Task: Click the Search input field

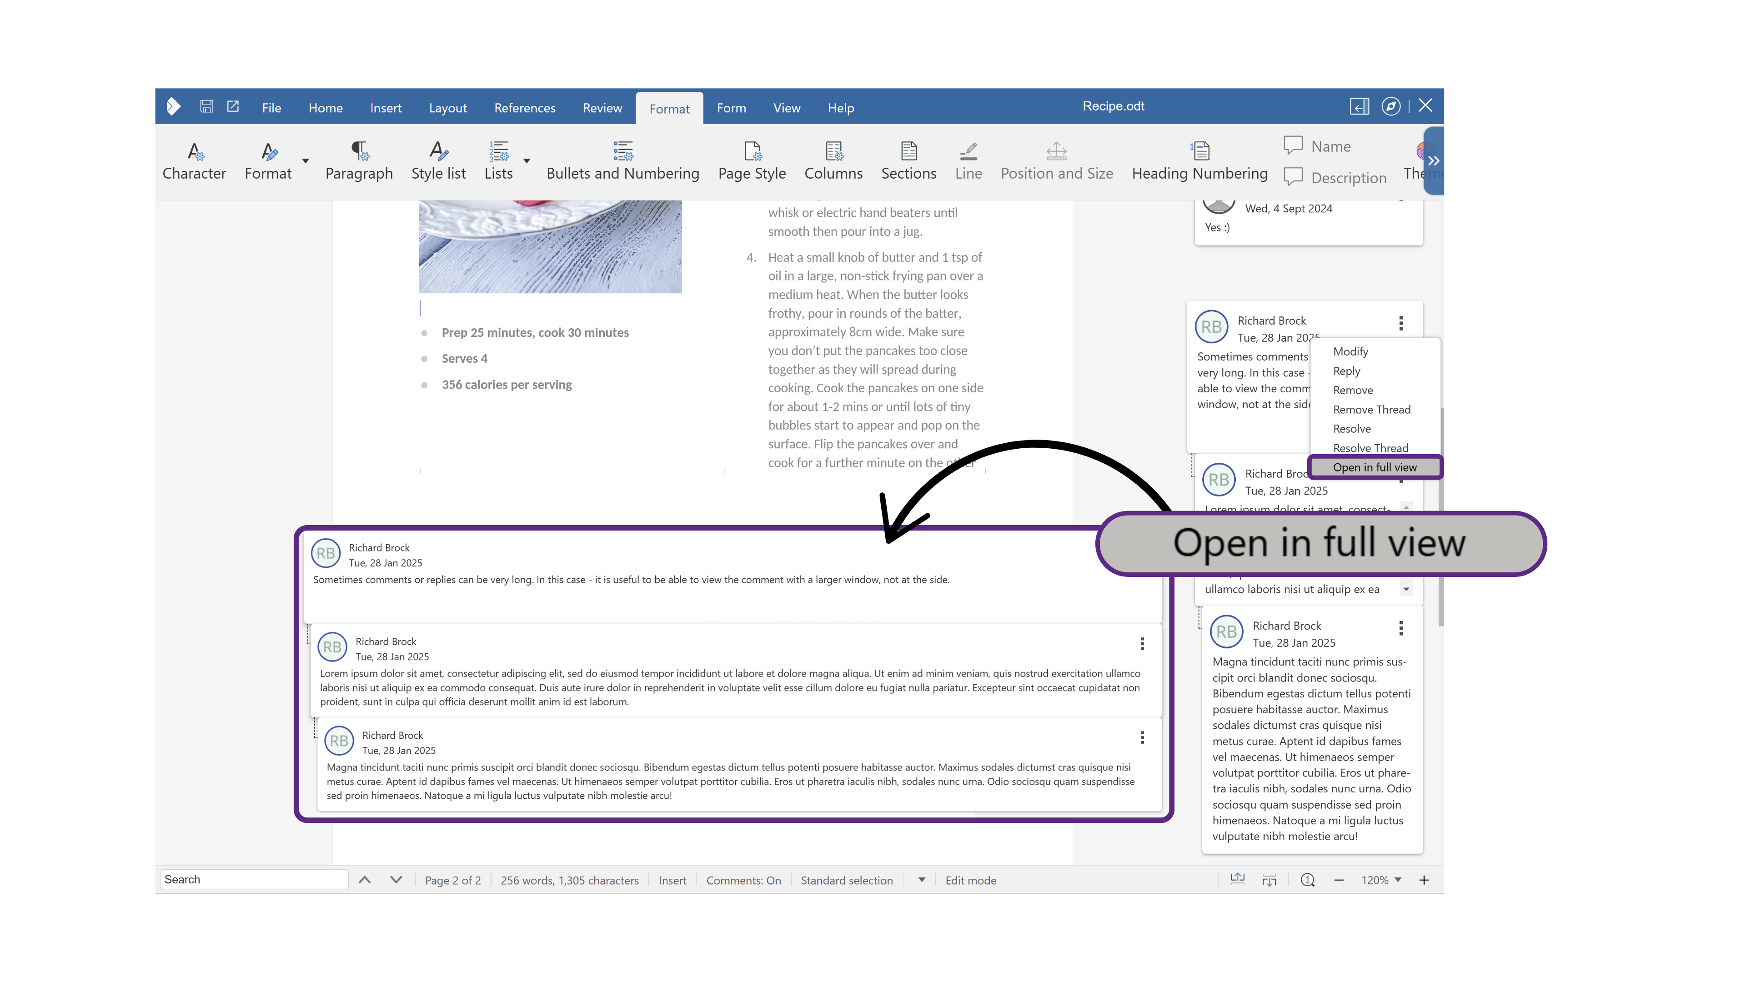Action: (254, 879)
